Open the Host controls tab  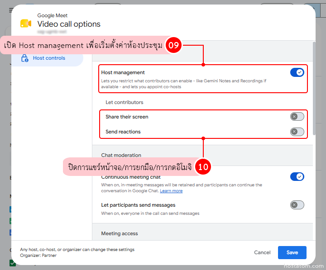click(48, 58)
